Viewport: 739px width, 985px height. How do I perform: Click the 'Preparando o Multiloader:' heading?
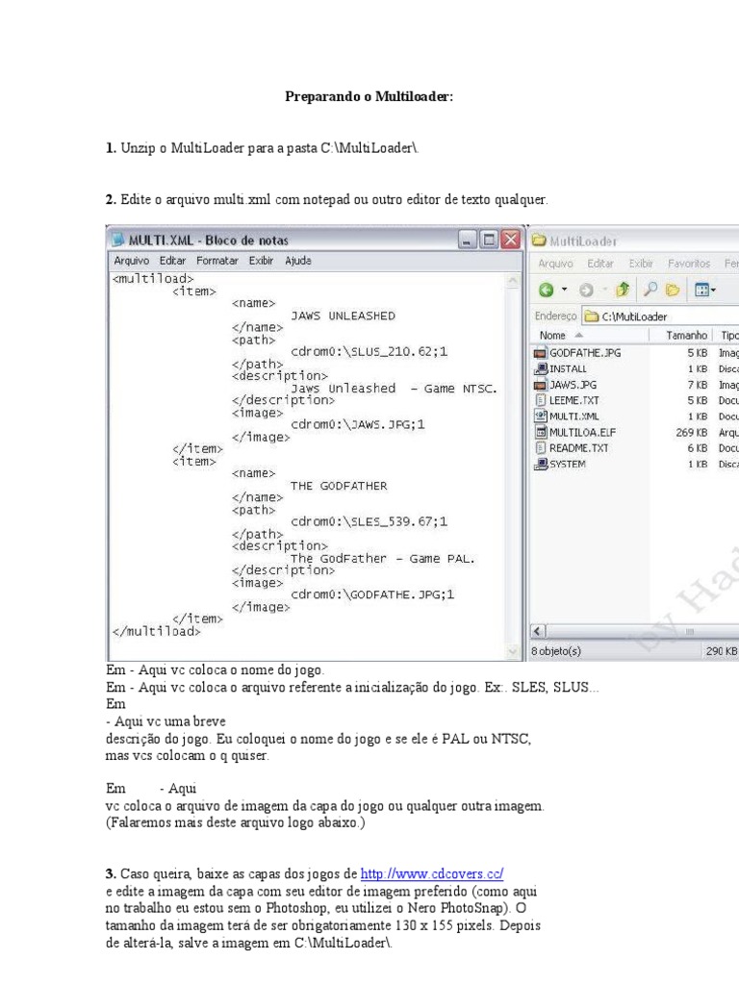369,97
